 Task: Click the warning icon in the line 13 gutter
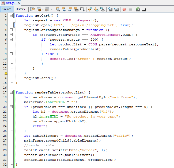pos(6,73)
